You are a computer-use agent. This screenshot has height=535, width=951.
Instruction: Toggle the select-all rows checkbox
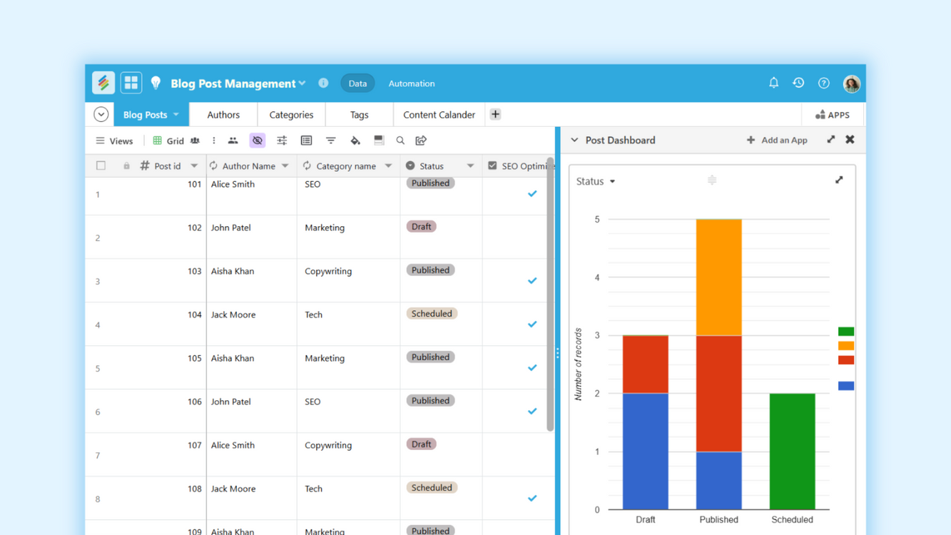click(x=101, y=165)
